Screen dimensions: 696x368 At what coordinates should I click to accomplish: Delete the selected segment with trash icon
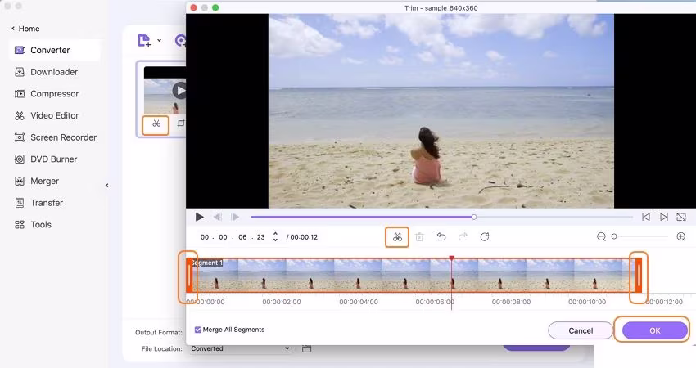419,237
